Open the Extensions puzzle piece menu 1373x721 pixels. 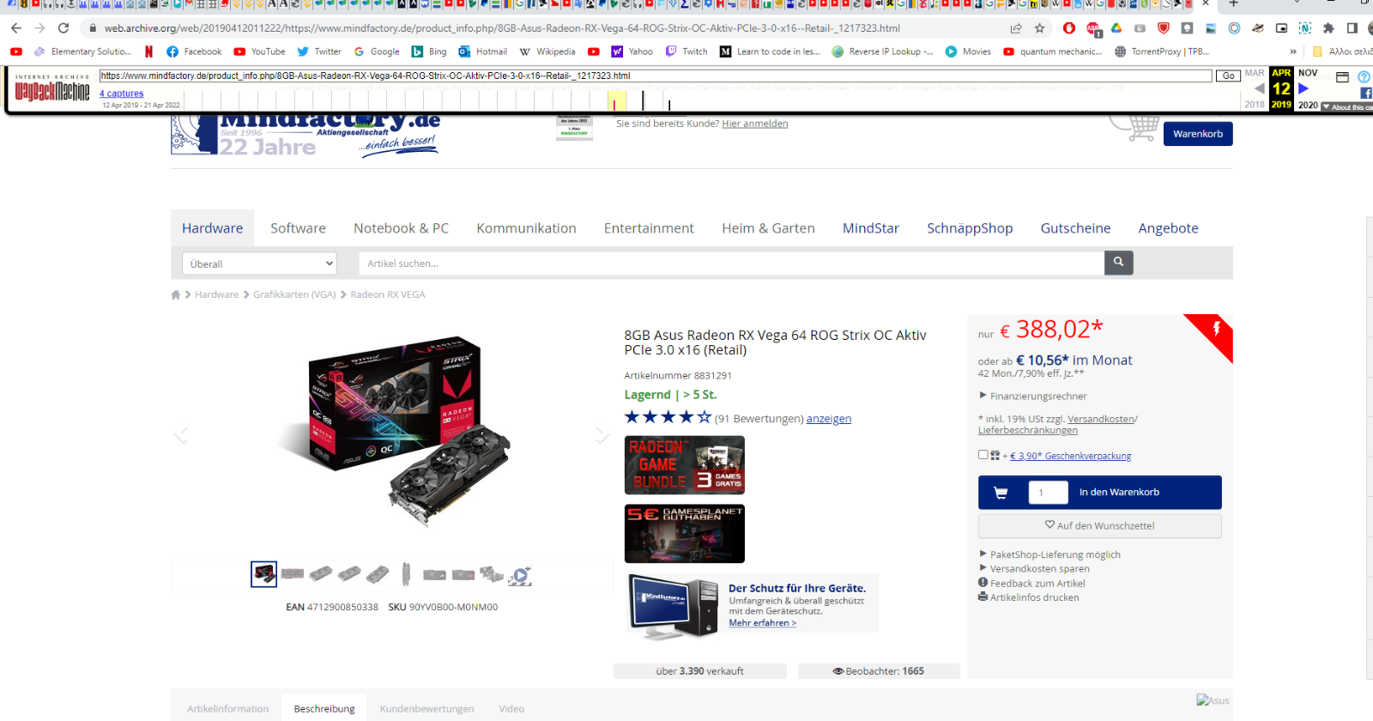tap(1328, 28)
